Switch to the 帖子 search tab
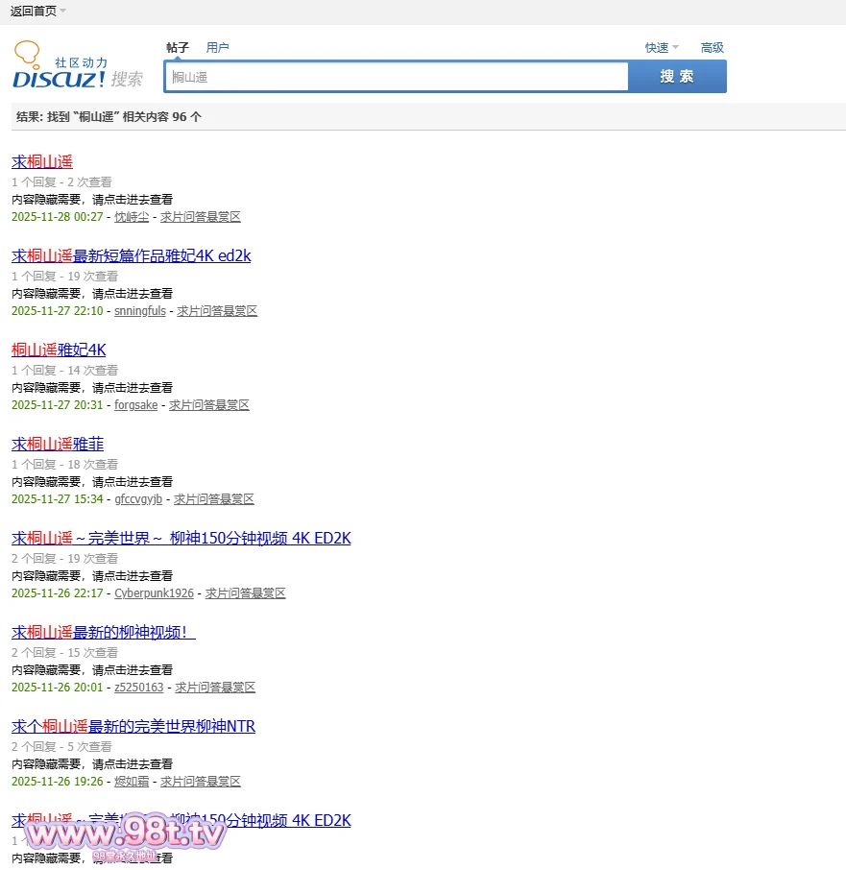 (x=178, y=48)
